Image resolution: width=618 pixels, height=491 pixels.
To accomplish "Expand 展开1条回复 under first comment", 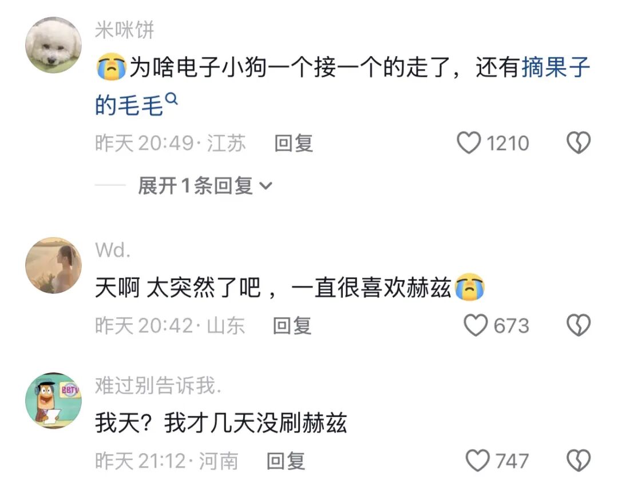I will point(205,186).
